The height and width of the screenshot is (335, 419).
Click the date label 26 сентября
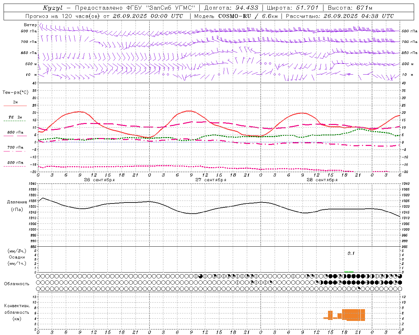[x=99, y=180]
